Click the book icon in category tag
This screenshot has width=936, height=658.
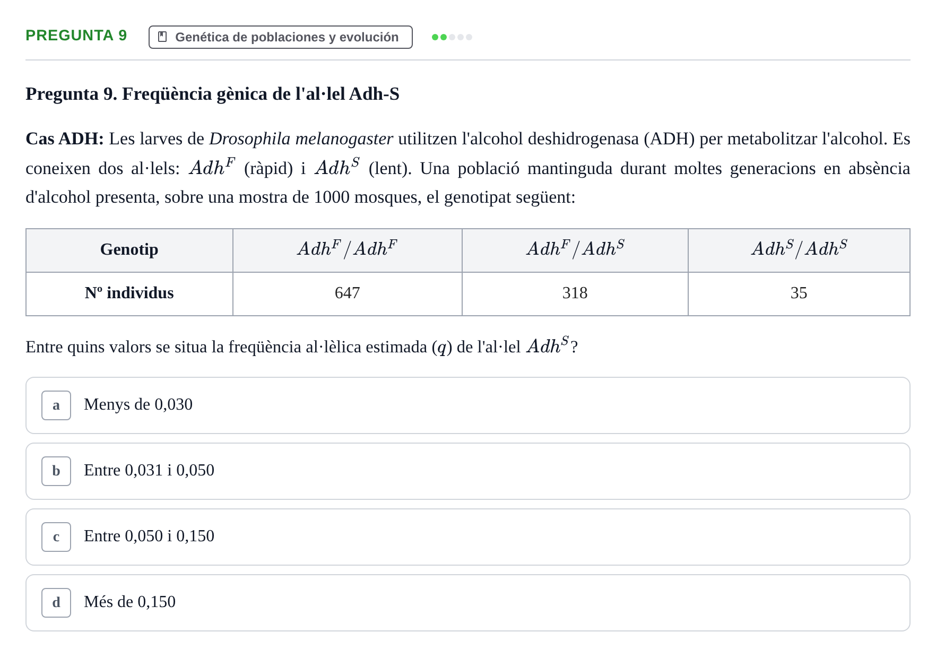(162, 37)
